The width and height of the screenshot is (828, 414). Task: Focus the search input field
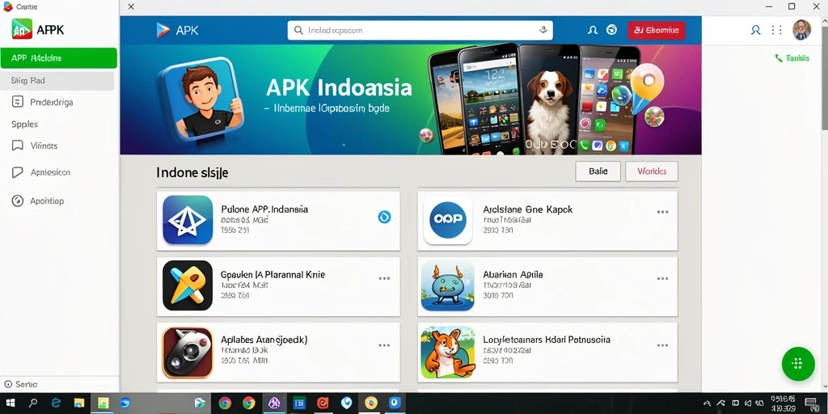[x=420, y=30]
